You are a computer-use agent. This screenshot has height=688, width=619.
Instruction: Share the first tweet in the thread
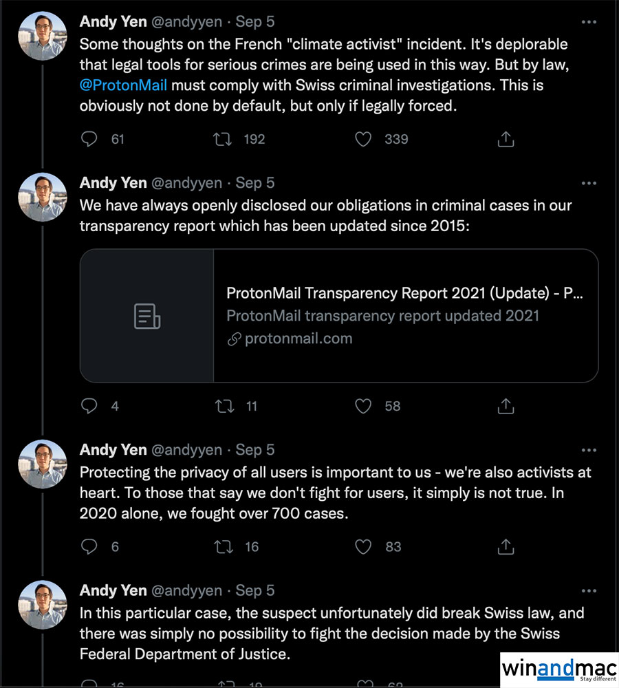click(506, 139)
